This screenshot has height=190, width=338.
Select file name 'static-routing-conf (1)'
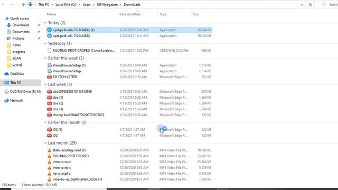[x=69, y=150]
